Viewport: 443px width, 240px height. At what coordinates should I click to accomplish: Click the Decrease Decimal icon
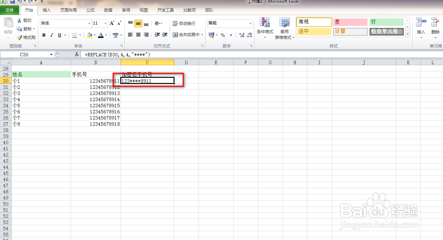click(x=250, y=35)
